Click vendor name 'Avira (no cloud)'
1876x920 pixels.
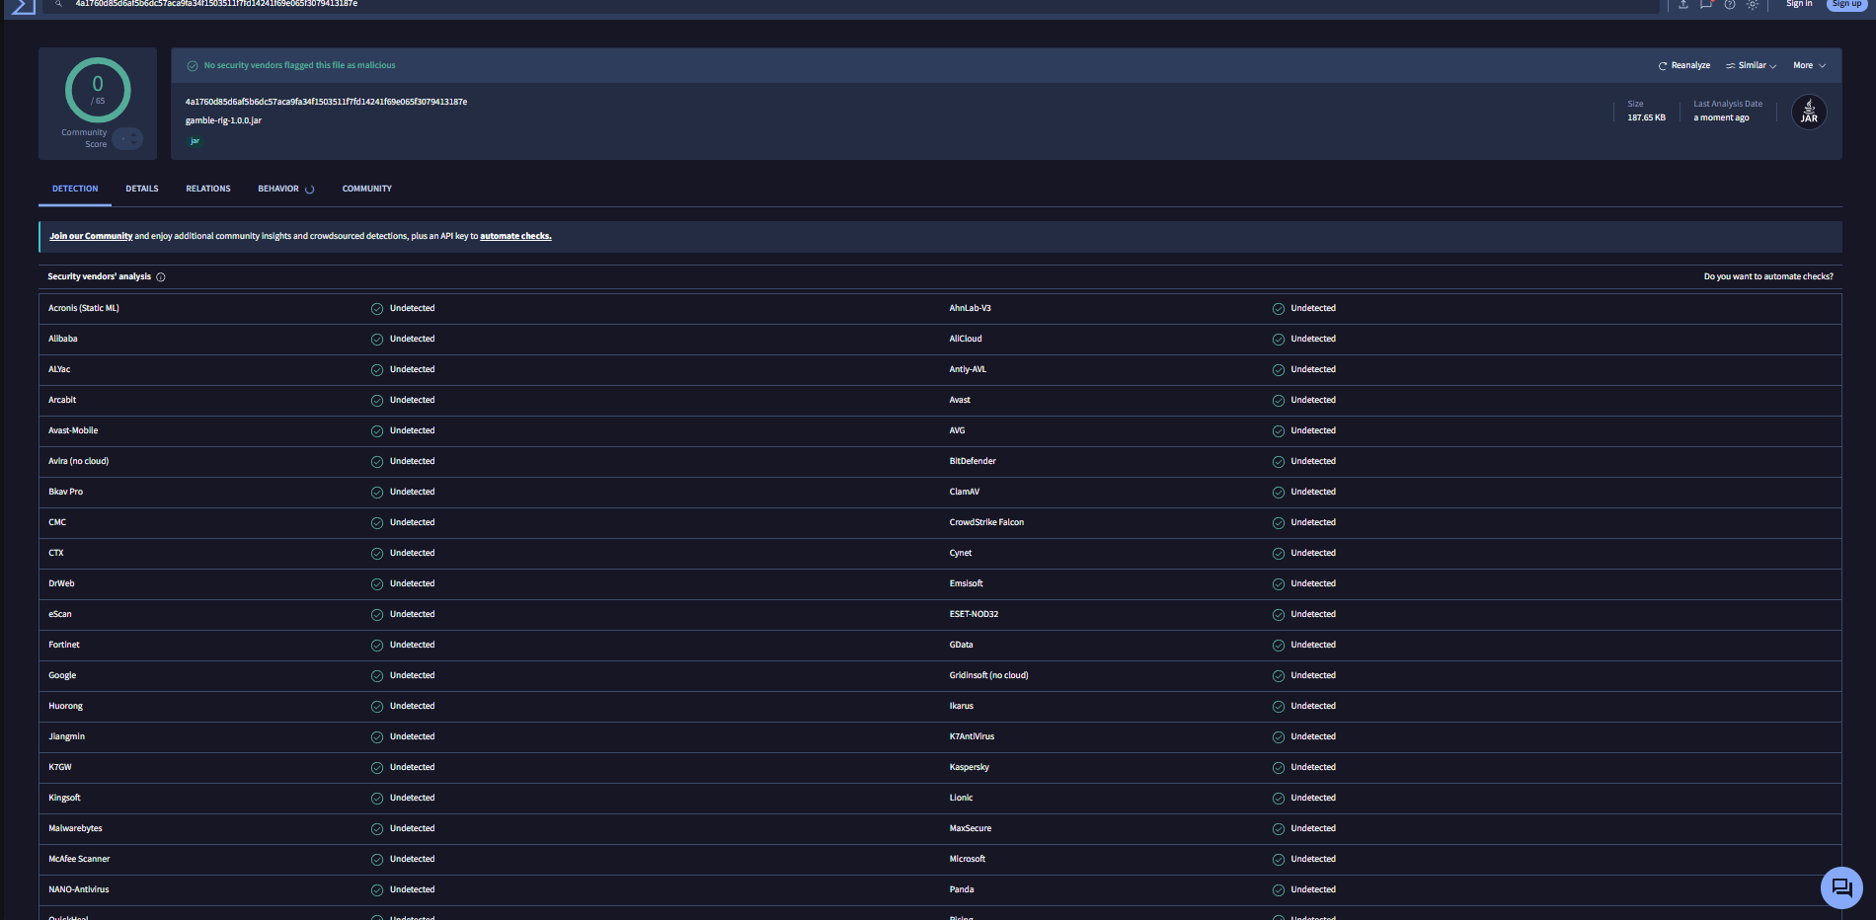pyautogui.click(x=79, y=462)
